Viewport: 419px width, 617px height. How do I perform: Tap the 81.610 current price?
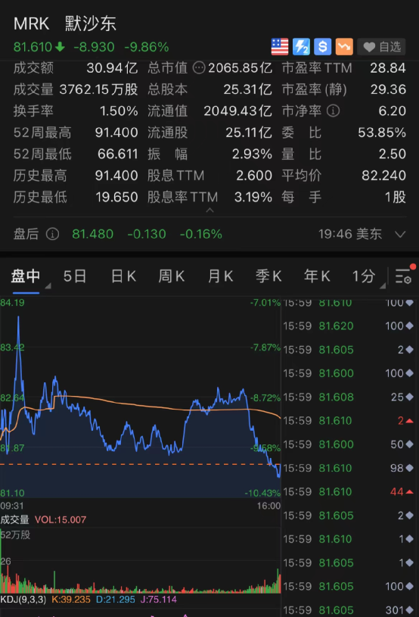point(33,47)
